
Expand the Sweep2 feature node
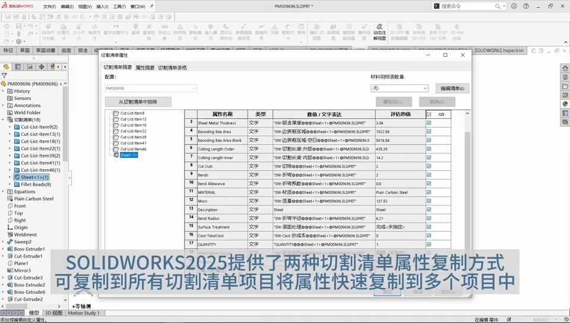point(3,242)
